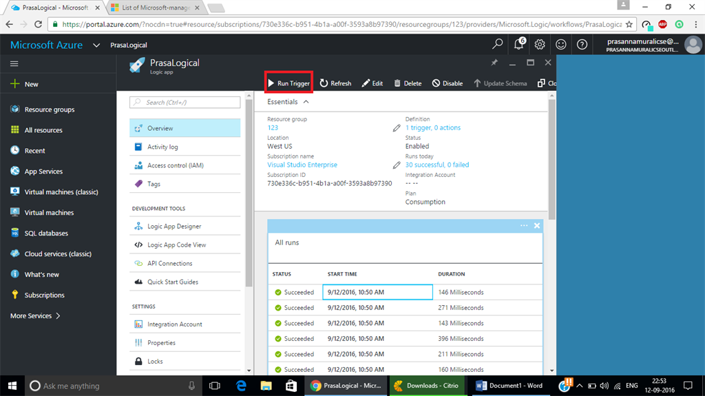Click the STATUS column header
Image resolution: width=705 pixels, height=396 pixels.
point(282,274)
